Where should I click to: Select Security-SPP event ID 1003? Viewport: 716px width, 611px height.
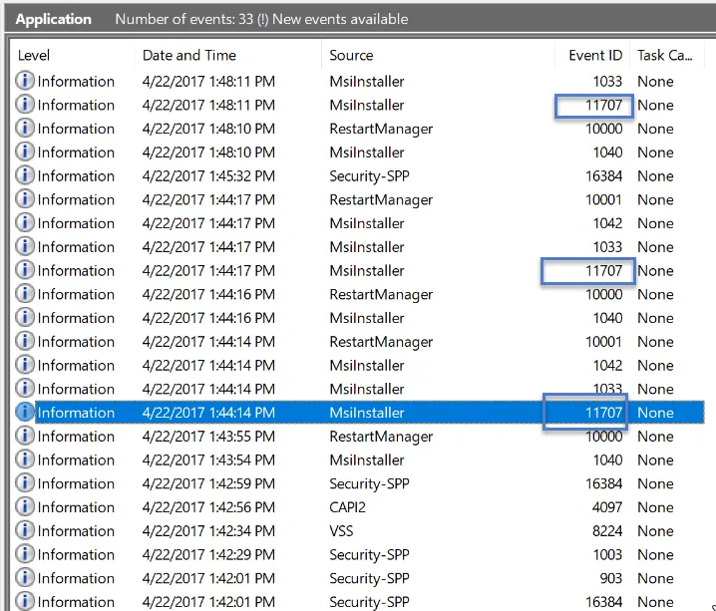(x=358, y=554)
